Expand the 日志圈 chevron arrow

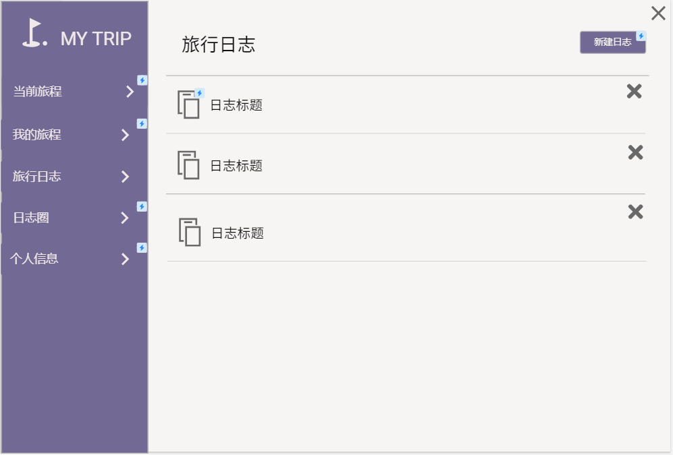coord(125,218)
